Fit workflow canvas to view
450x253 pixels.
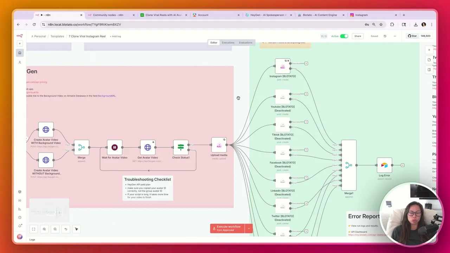coord(34,229)
